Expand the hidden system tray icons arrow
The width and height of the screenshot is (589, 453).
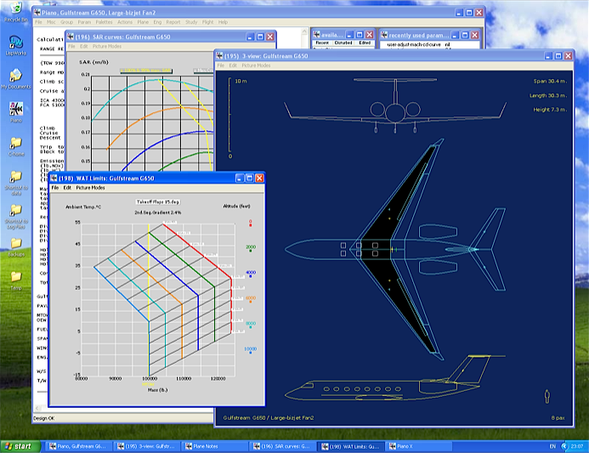(564, 446)
